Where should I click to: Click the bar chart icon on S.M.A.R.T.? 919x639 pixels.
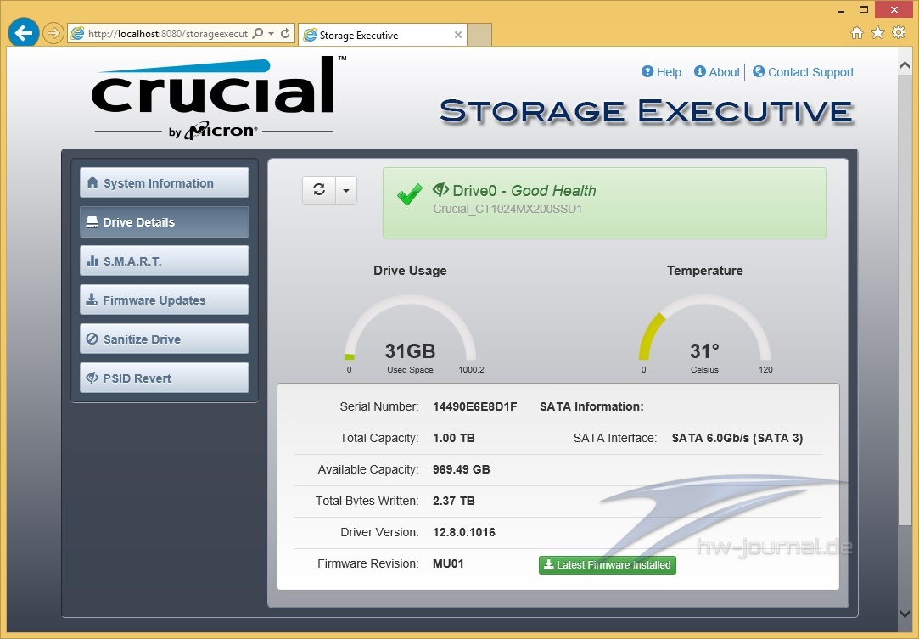(92, 261)
